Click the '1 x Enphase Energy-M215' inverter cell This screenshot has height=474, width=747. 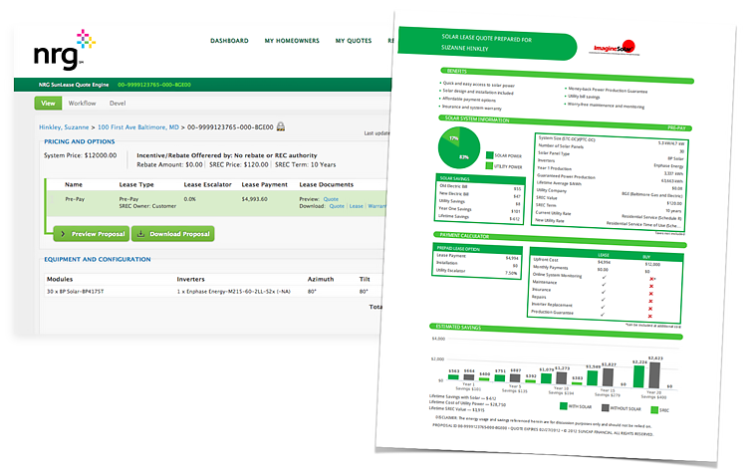click(x=233, y=291)
